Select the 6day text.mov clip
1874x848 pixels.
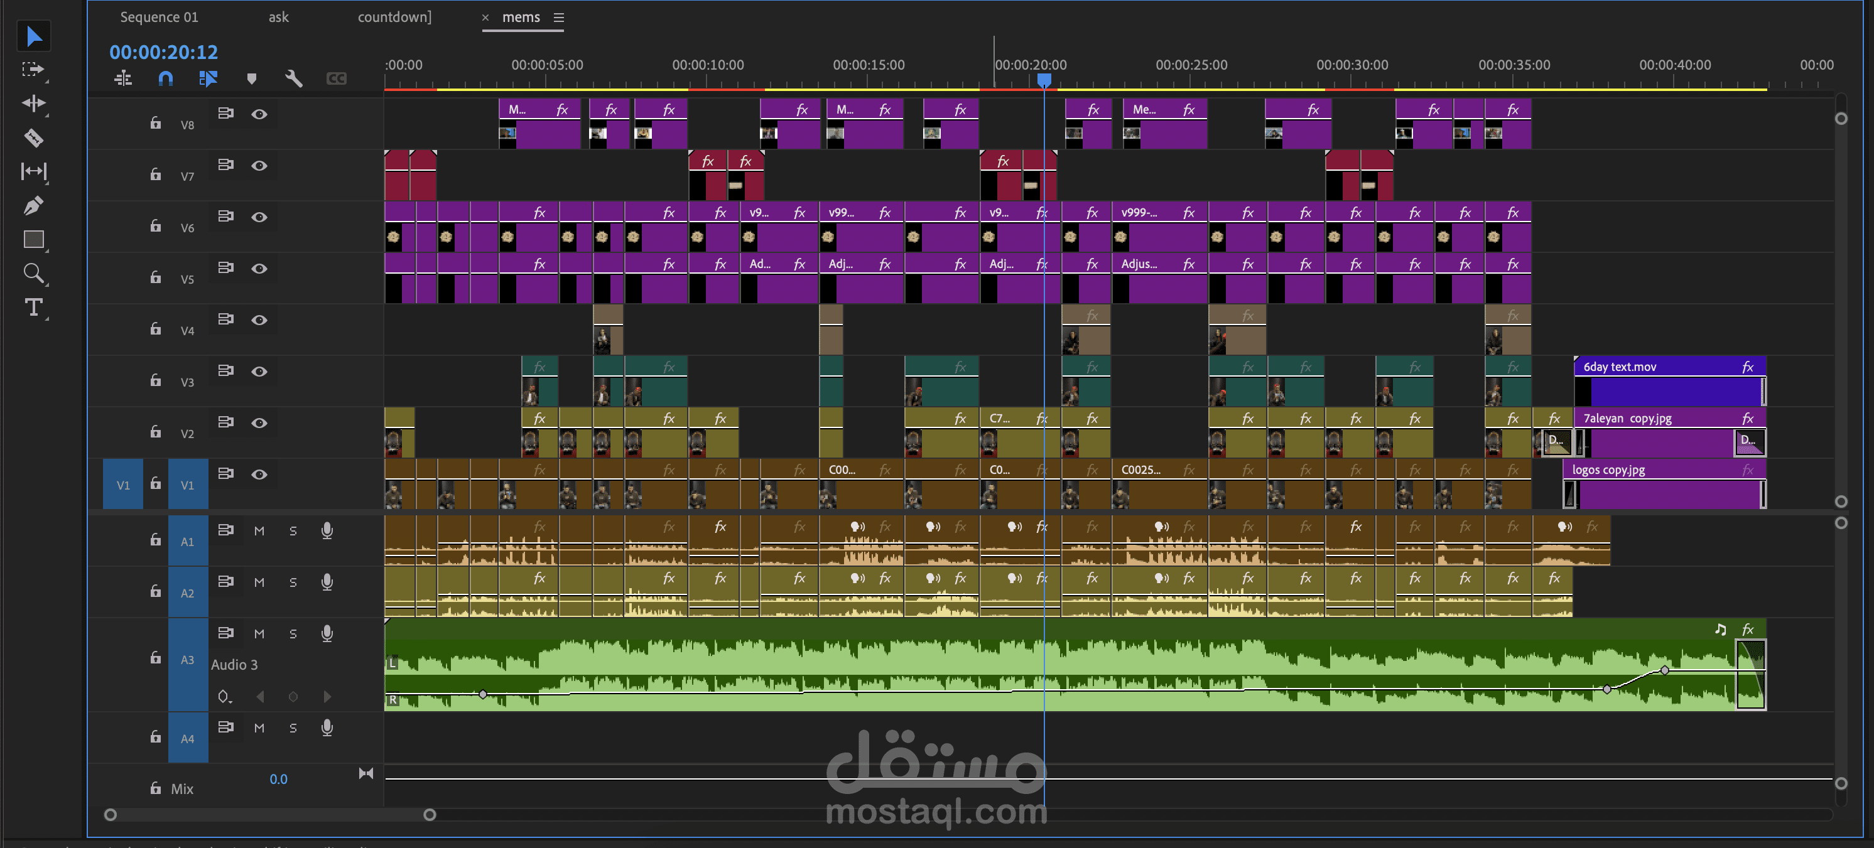coord(1671,380)
